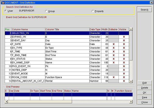The image size is (154, 108).
Task: Click the Search button
Action: [x=144, y=10]
